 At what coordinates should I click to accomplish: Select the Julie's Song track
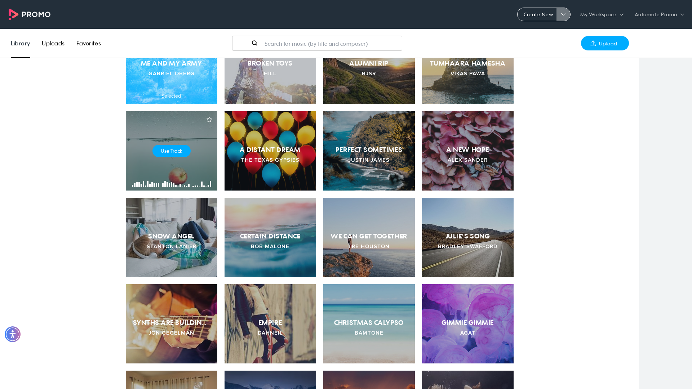click(468, 237)
